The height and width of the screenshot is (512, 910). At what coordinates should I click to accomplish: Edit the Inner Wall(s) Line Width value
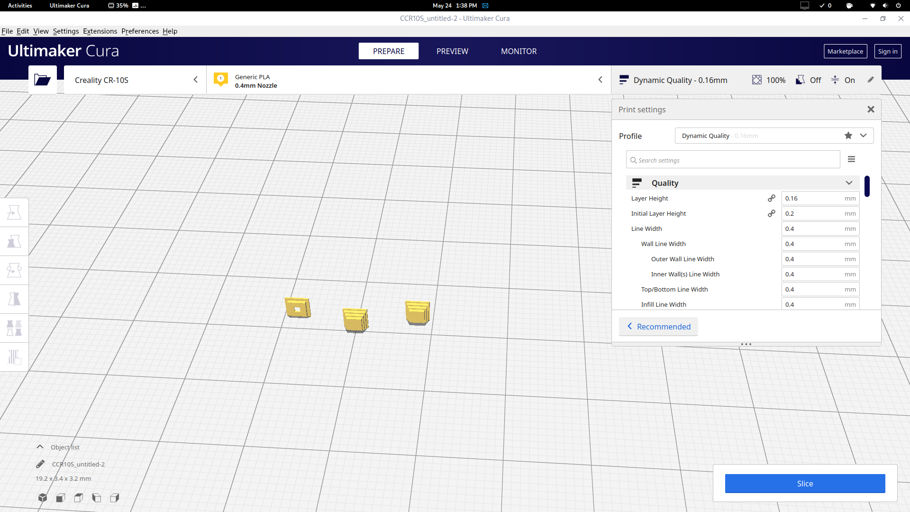pyautogui.click(x=820, y=274)
